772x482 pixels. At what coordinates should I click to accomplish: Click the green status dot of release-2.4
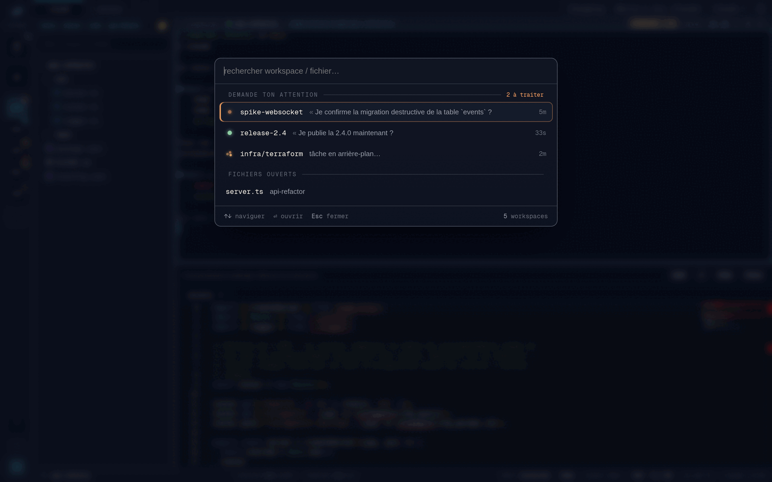coord(230,133)
